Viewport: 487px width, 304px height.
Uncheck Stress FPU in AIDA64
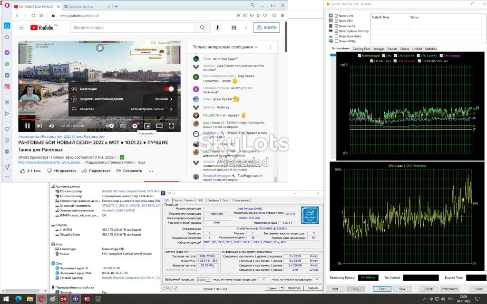[x=336, y=21]
